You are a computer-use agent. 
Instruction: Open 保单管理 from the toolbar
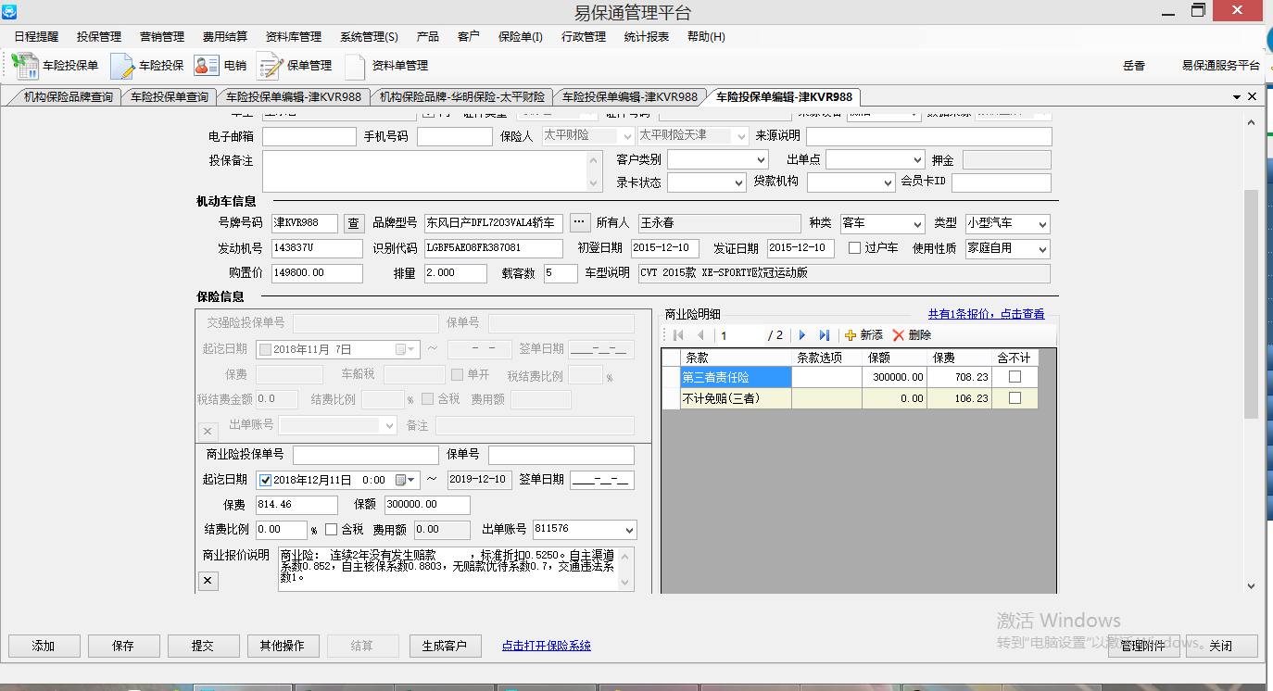coord(270,66)
